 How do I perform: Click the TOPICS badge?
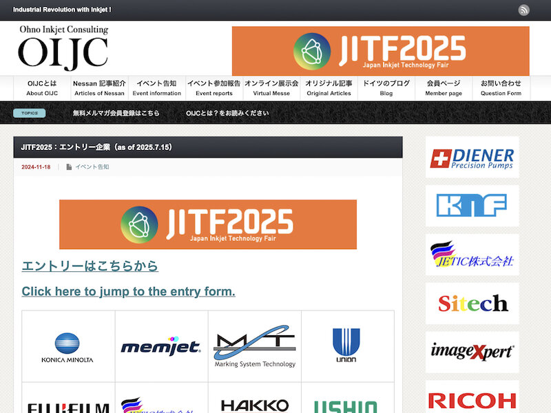tap(30, 113)
